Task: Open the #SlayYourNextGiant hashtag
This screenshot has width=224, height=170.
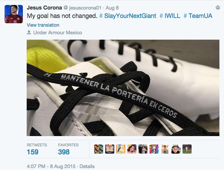Action: click(x=128, y=16)
